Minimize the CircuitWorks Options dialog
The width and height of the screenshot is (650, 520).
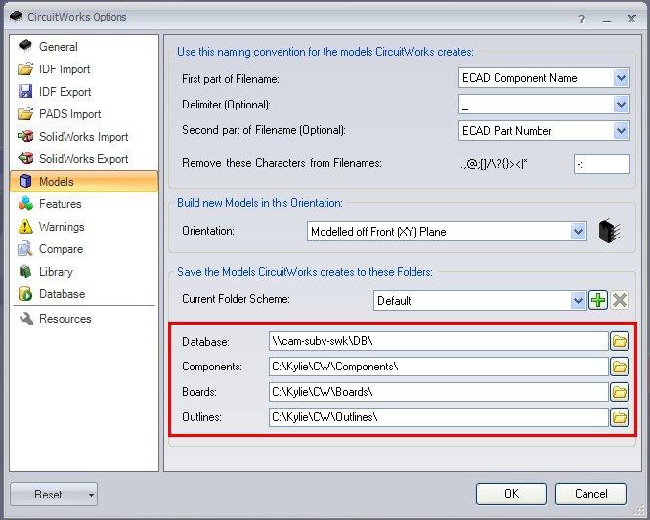point(606,19)
